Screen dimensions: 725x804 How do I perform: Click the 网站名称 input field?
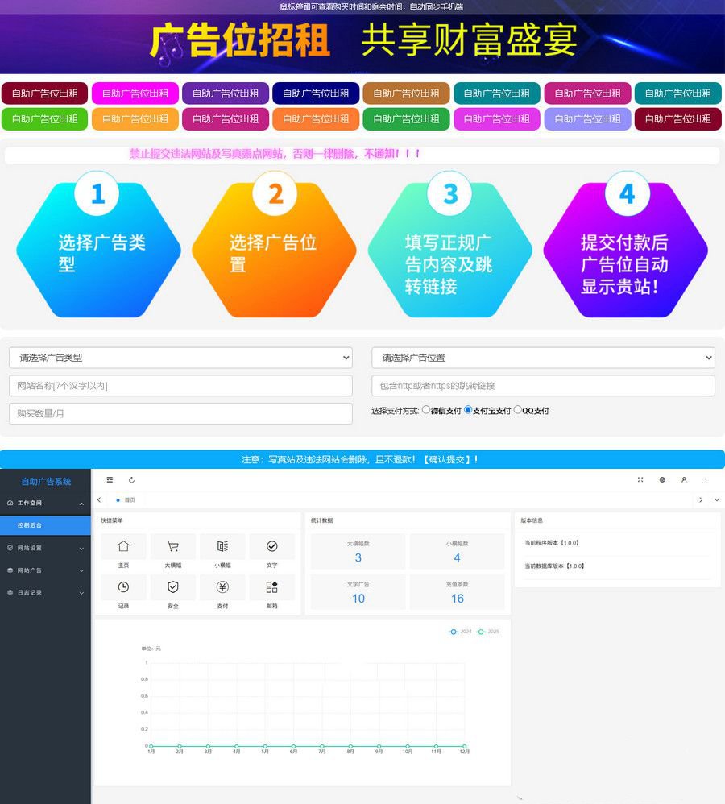180,386
